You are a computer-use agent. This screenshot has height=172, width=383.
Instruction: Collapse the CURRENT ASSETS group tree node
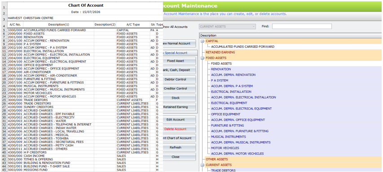click(x=202, y=165)
